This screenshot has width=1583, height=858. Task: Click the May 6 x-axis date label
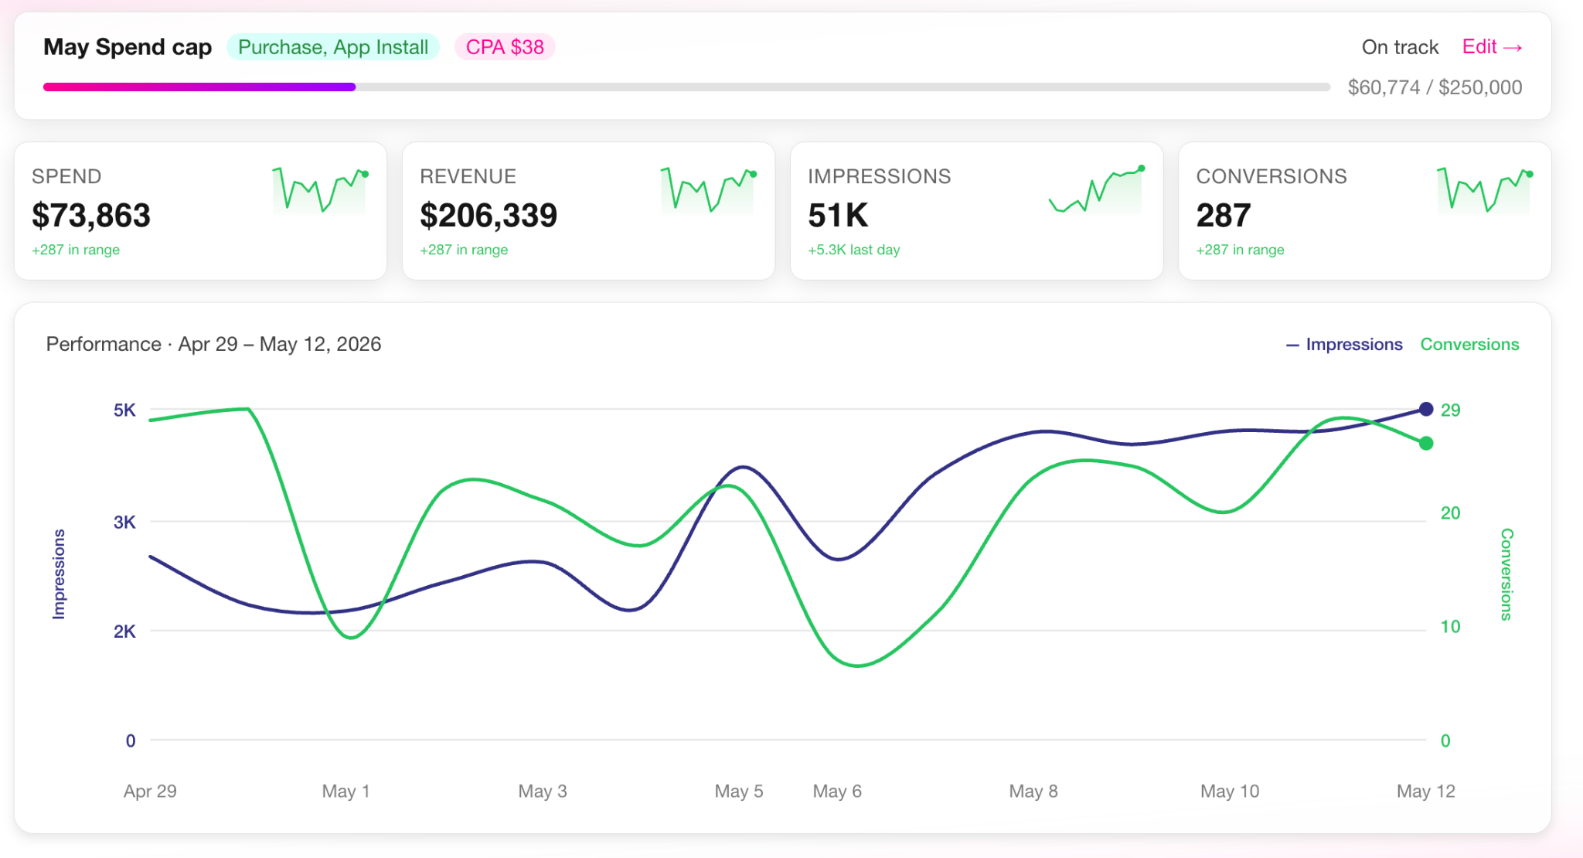coord(837,792)
